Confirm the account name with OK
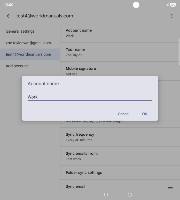This screenshot has width=180, height=200. pyautogui.click(x=145, y=114)
